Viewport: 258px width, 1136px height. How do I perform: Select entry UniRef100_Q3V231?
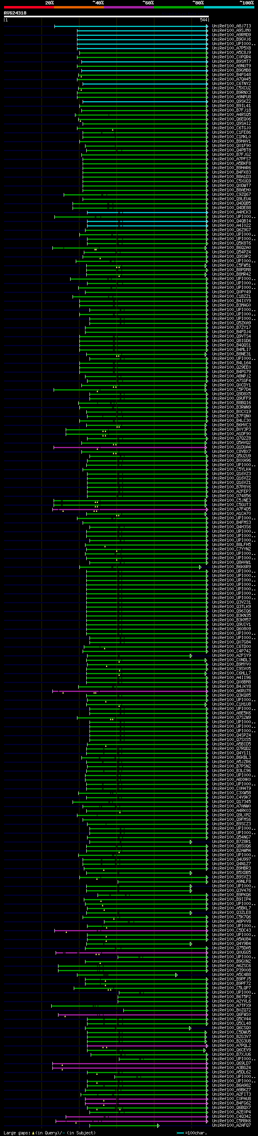(231, 602)
